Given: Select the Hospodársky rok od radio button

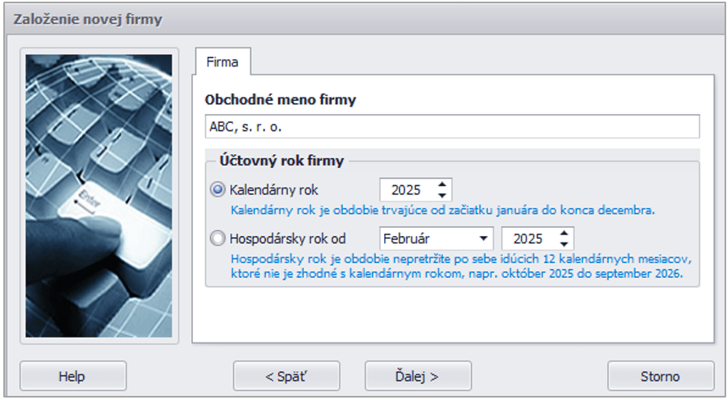Looking at the screenshot, I should click(218, 239).
